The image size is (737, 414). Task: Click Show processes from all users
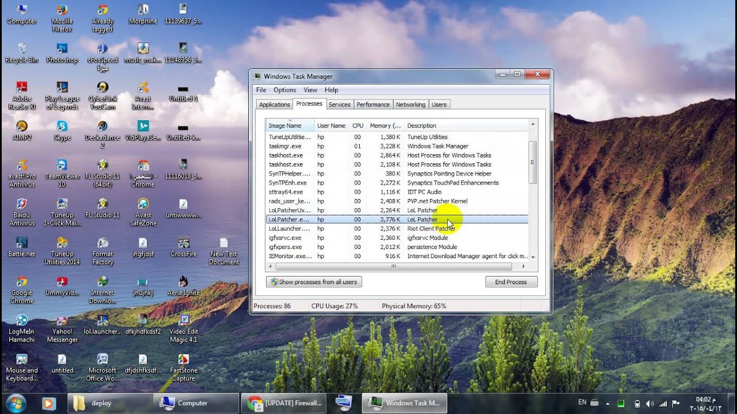click(314, 282)
